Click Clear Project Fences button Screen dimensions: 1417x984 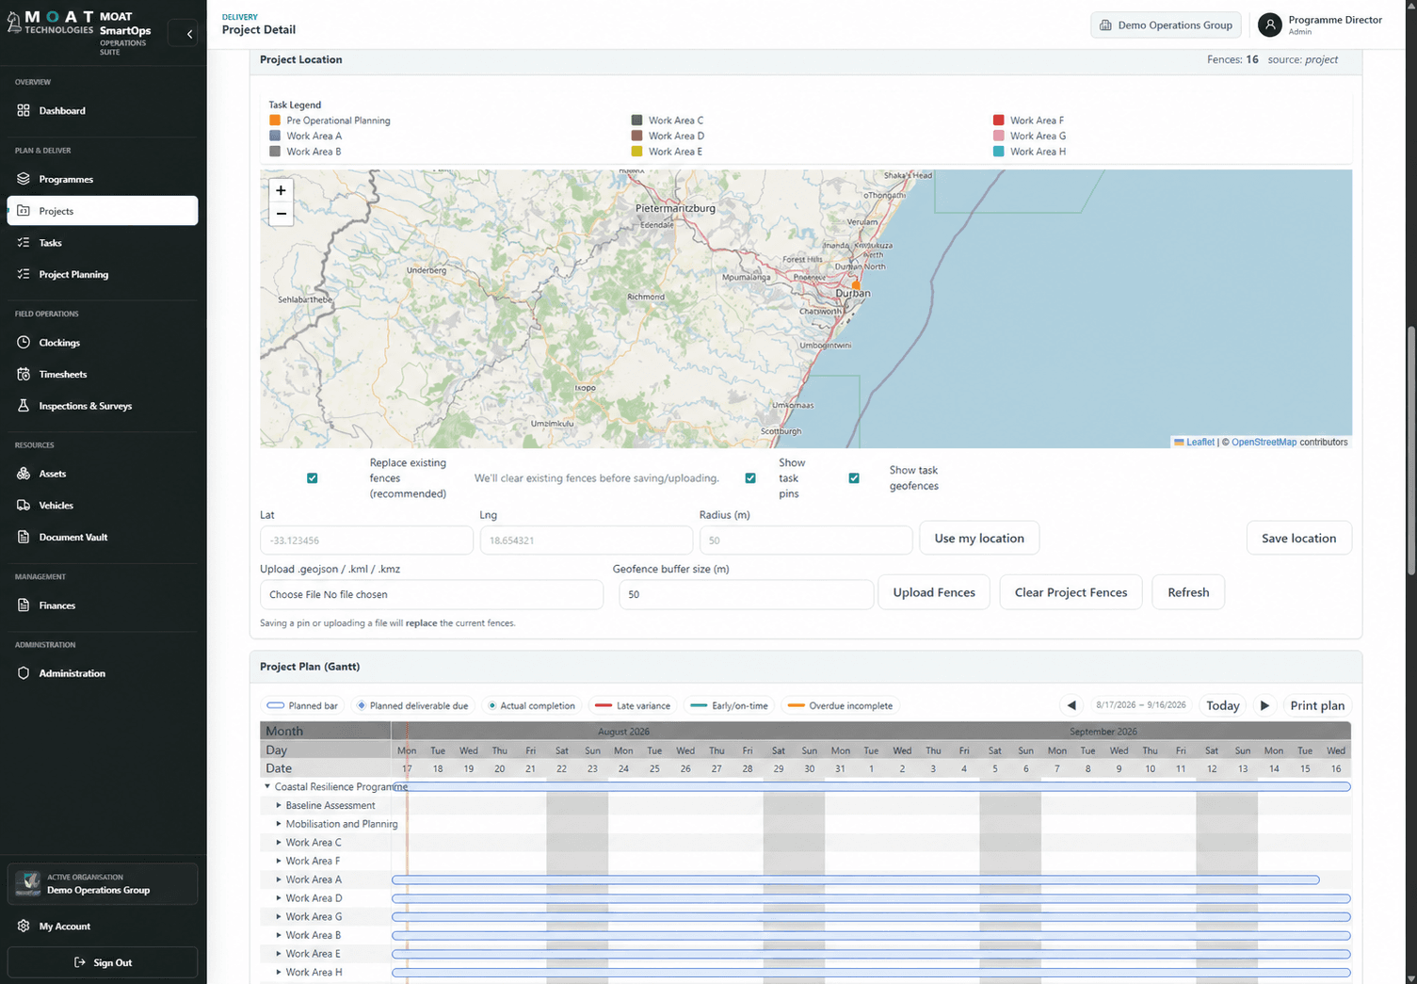pos(1071,592)
